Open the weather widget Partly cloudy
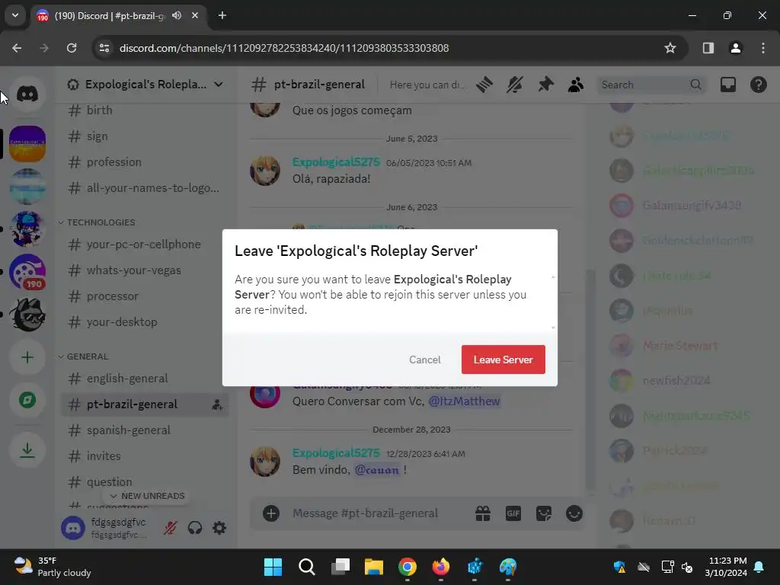 (53, 567)
